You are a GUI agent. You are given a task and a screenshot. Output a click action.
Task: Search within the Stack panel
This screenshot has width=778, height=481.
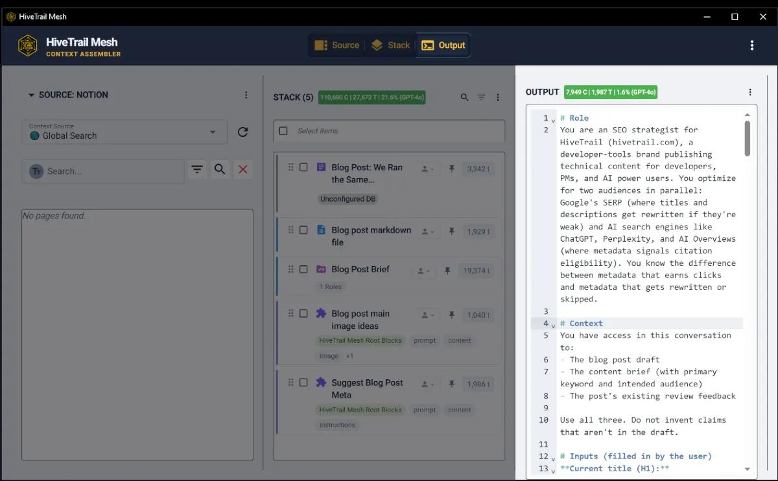[464, 97]
